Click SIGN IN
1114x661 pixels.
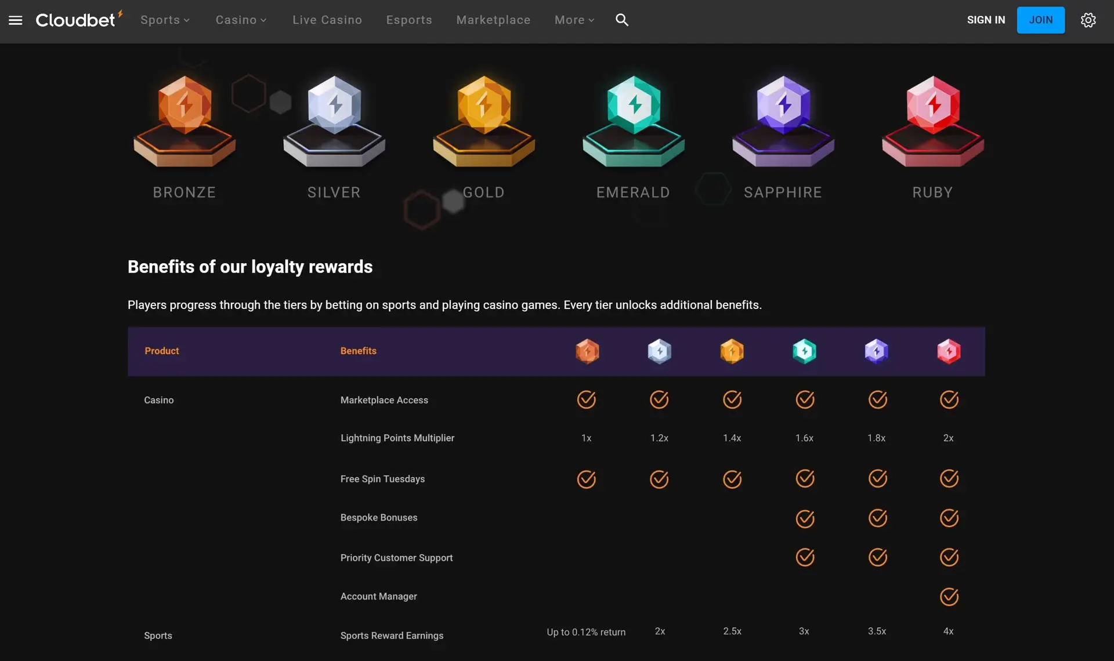pyautogui.click(x=986, y=20)
